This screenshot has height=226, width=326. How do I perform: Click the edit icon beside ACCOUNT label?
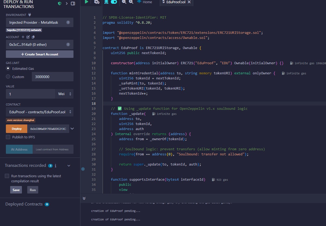[x=28, y=37]
